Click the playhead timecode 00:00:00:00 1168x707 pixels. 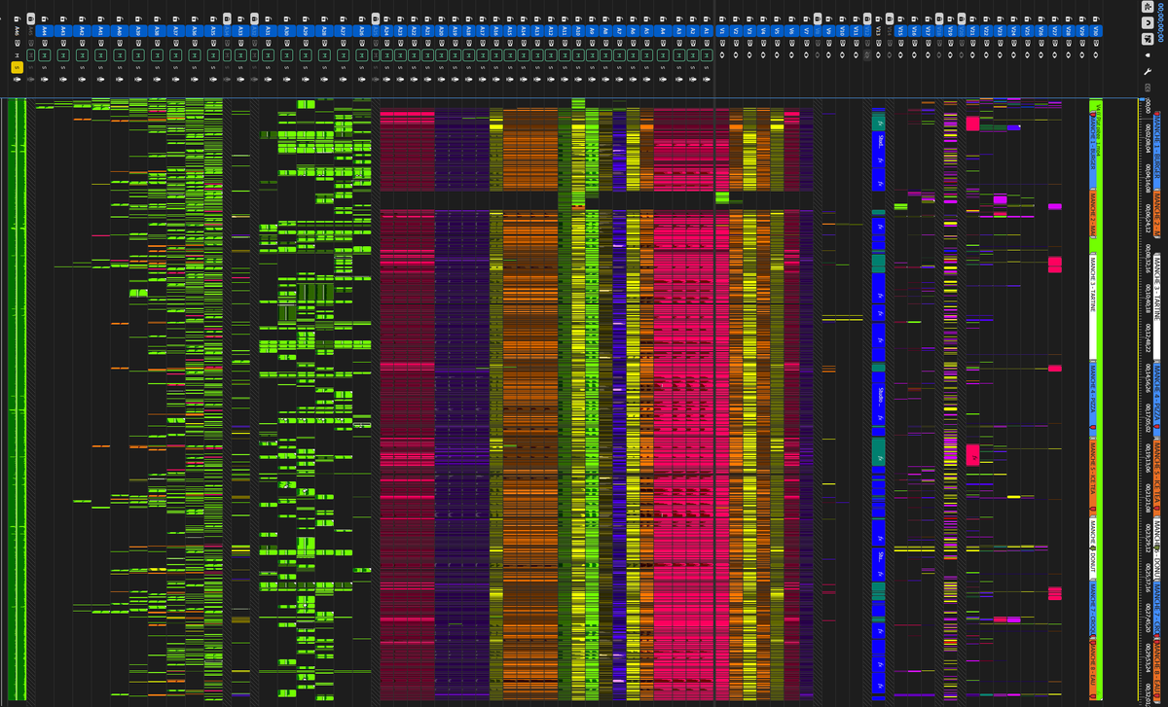pyautogui.click(x=1162, y=21)
